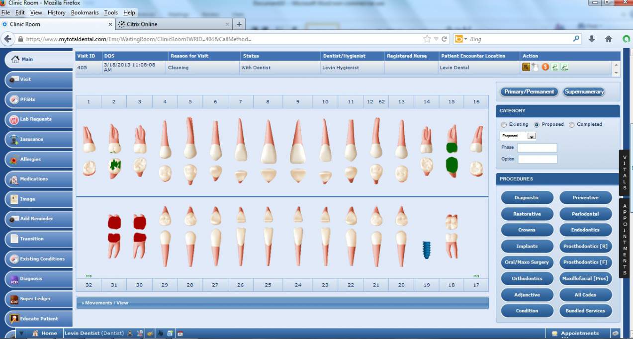The image size is (633, 339).
Task: Select the Proposed category radio button
Action: click(537, 125)
